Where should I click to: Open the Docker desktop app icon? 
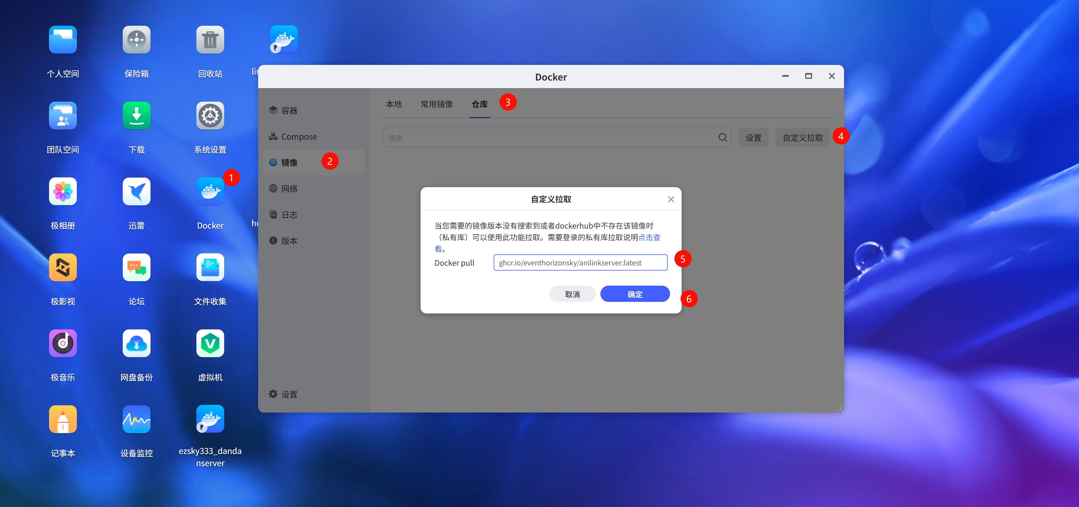[x=210, y=192]
